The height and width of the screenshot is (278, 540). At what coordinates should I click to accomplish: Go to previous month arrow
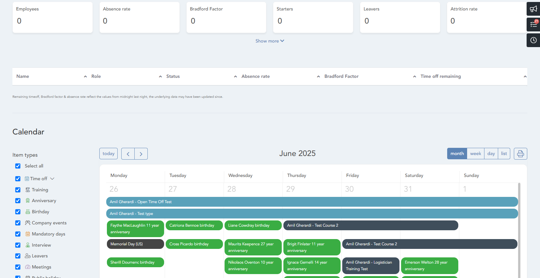tap(128, 154)
